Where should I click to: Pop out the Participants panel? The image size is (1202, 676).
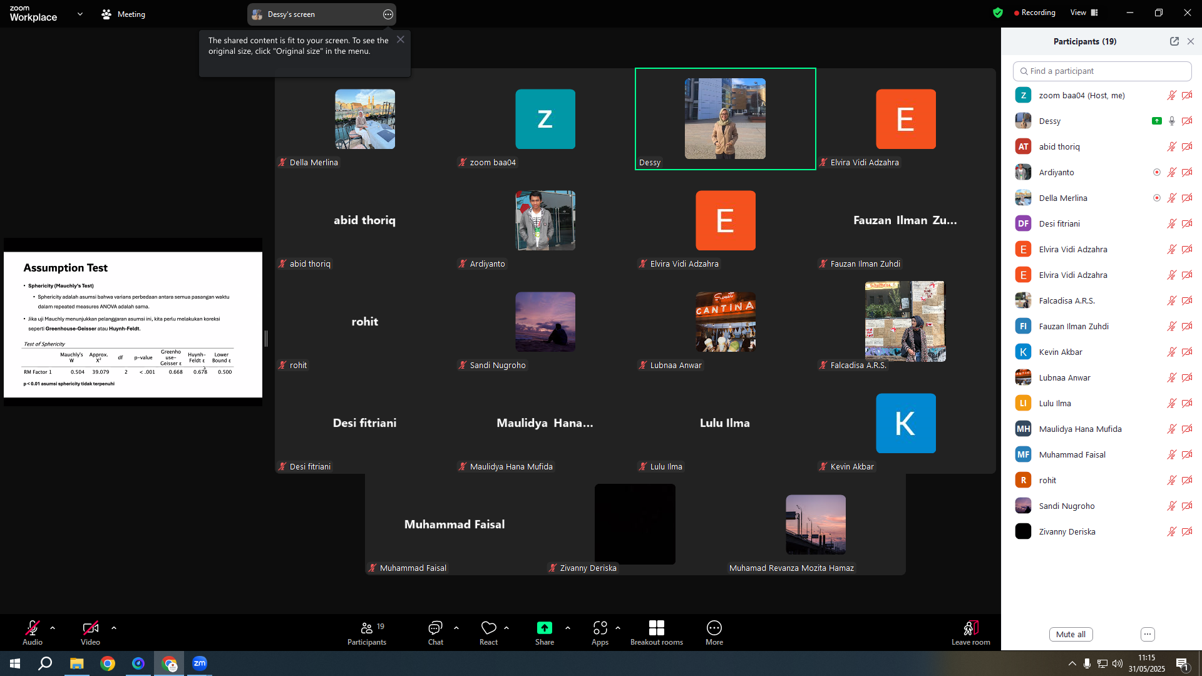(x=1174, y=41)
